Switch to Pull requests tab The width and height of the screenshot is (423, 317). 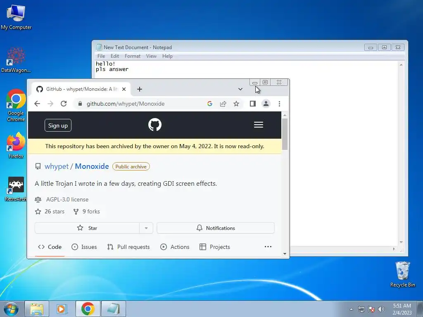pos(128,247)
